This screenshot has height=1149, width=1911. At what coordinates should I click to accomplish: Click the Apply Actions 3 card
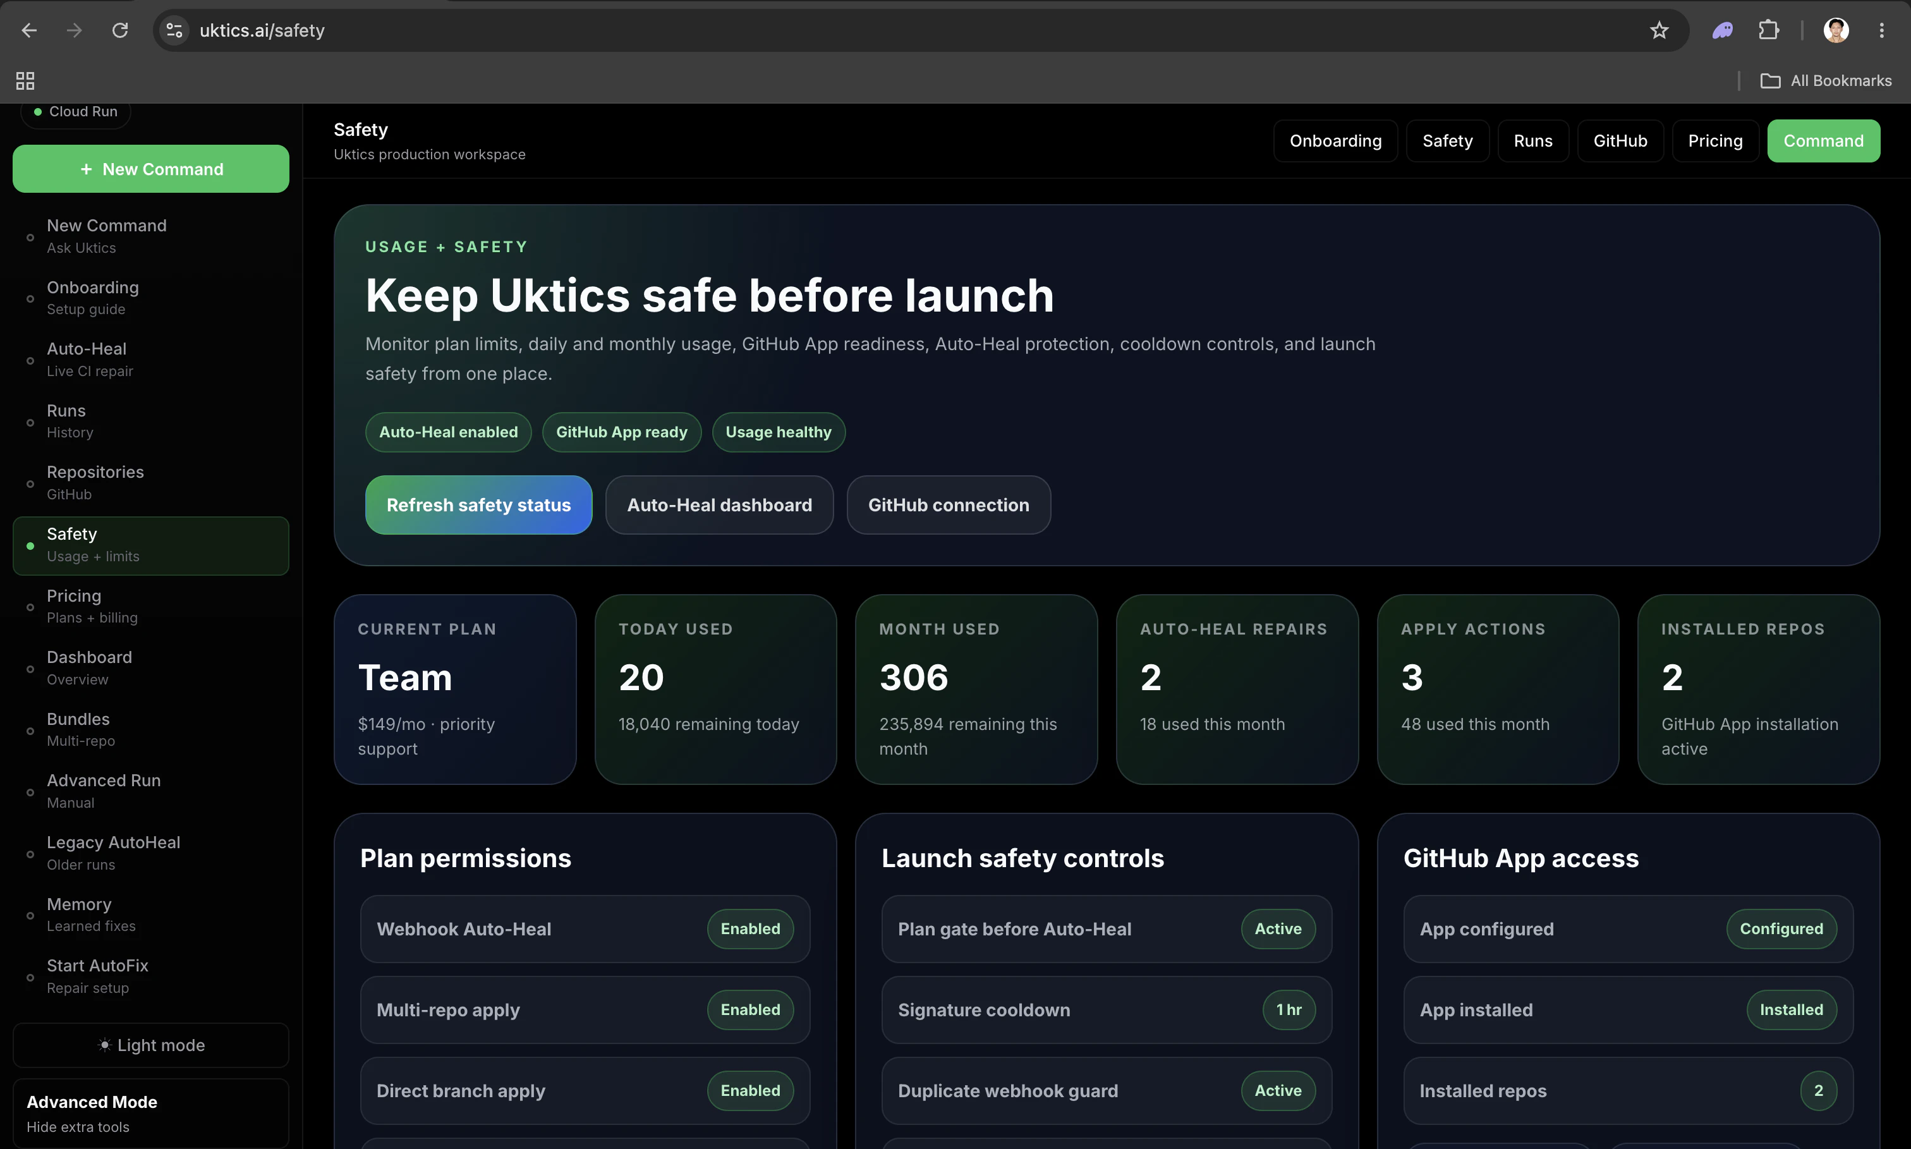coord(1498,689)
